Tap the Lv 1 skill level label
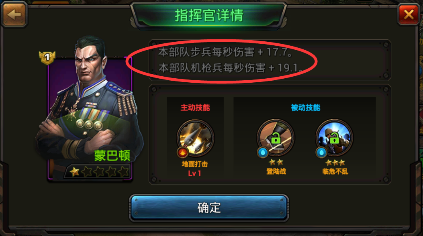The width and height of the screenshot is (423, 236). (x=194, y=173)
